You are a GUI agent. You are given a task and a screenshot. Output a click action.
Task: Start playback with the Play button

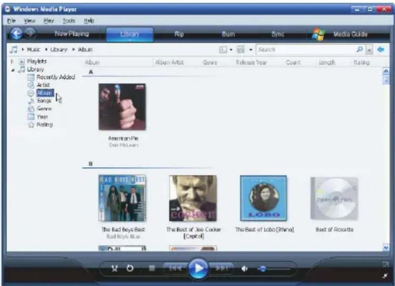(198, 268)
